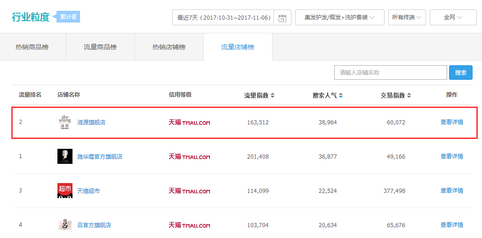The width and height of the screenshot is (482, 238).
Task: Expand the 所有终端 terminal dropdown
Action: click(407, 17)
